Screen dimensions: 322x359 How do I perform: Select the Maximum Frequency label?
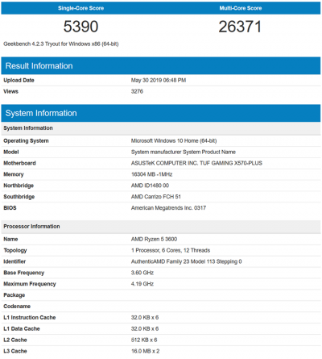pos(30,284)
